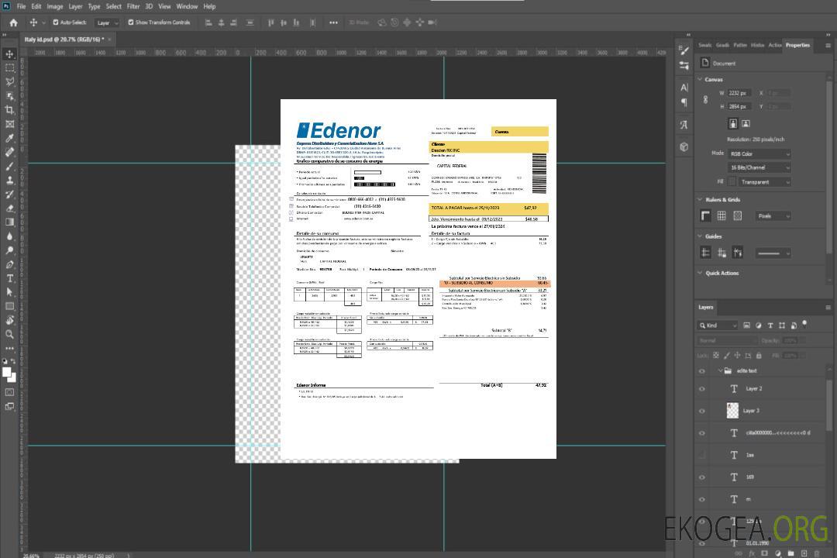Open the Filter menu
The image size is (837, 558).
click(x=133, y=6)
